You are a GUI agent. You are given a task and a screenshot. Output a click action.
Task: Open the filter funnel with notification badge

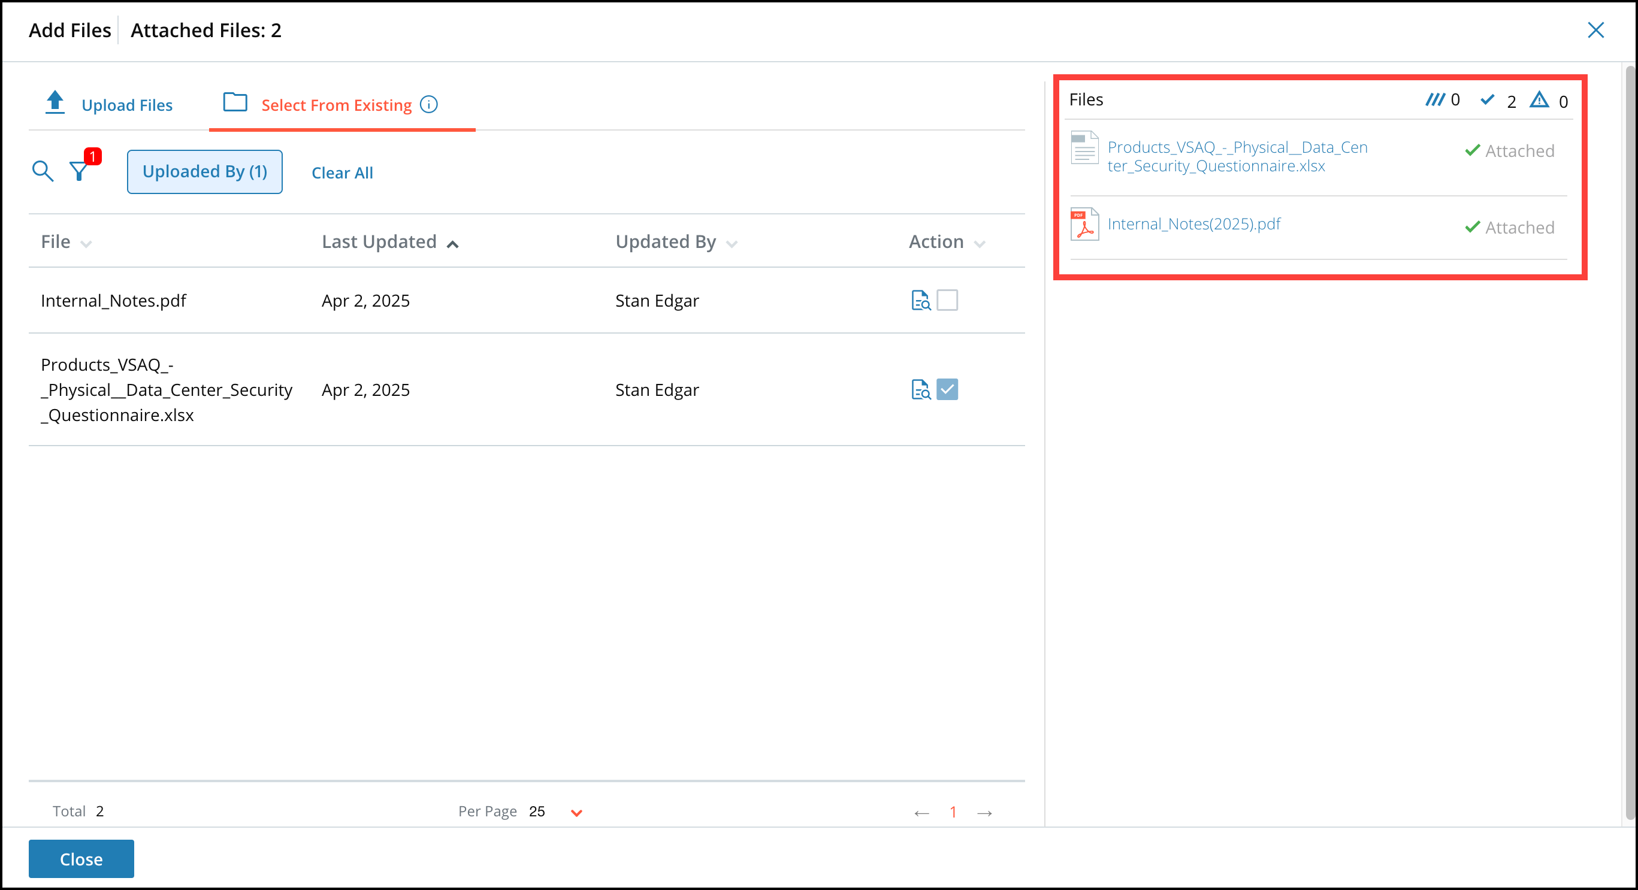pos(79,171)
